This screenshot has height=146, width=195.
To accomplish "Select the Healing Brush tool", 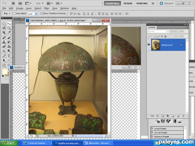I will [4, 38].
